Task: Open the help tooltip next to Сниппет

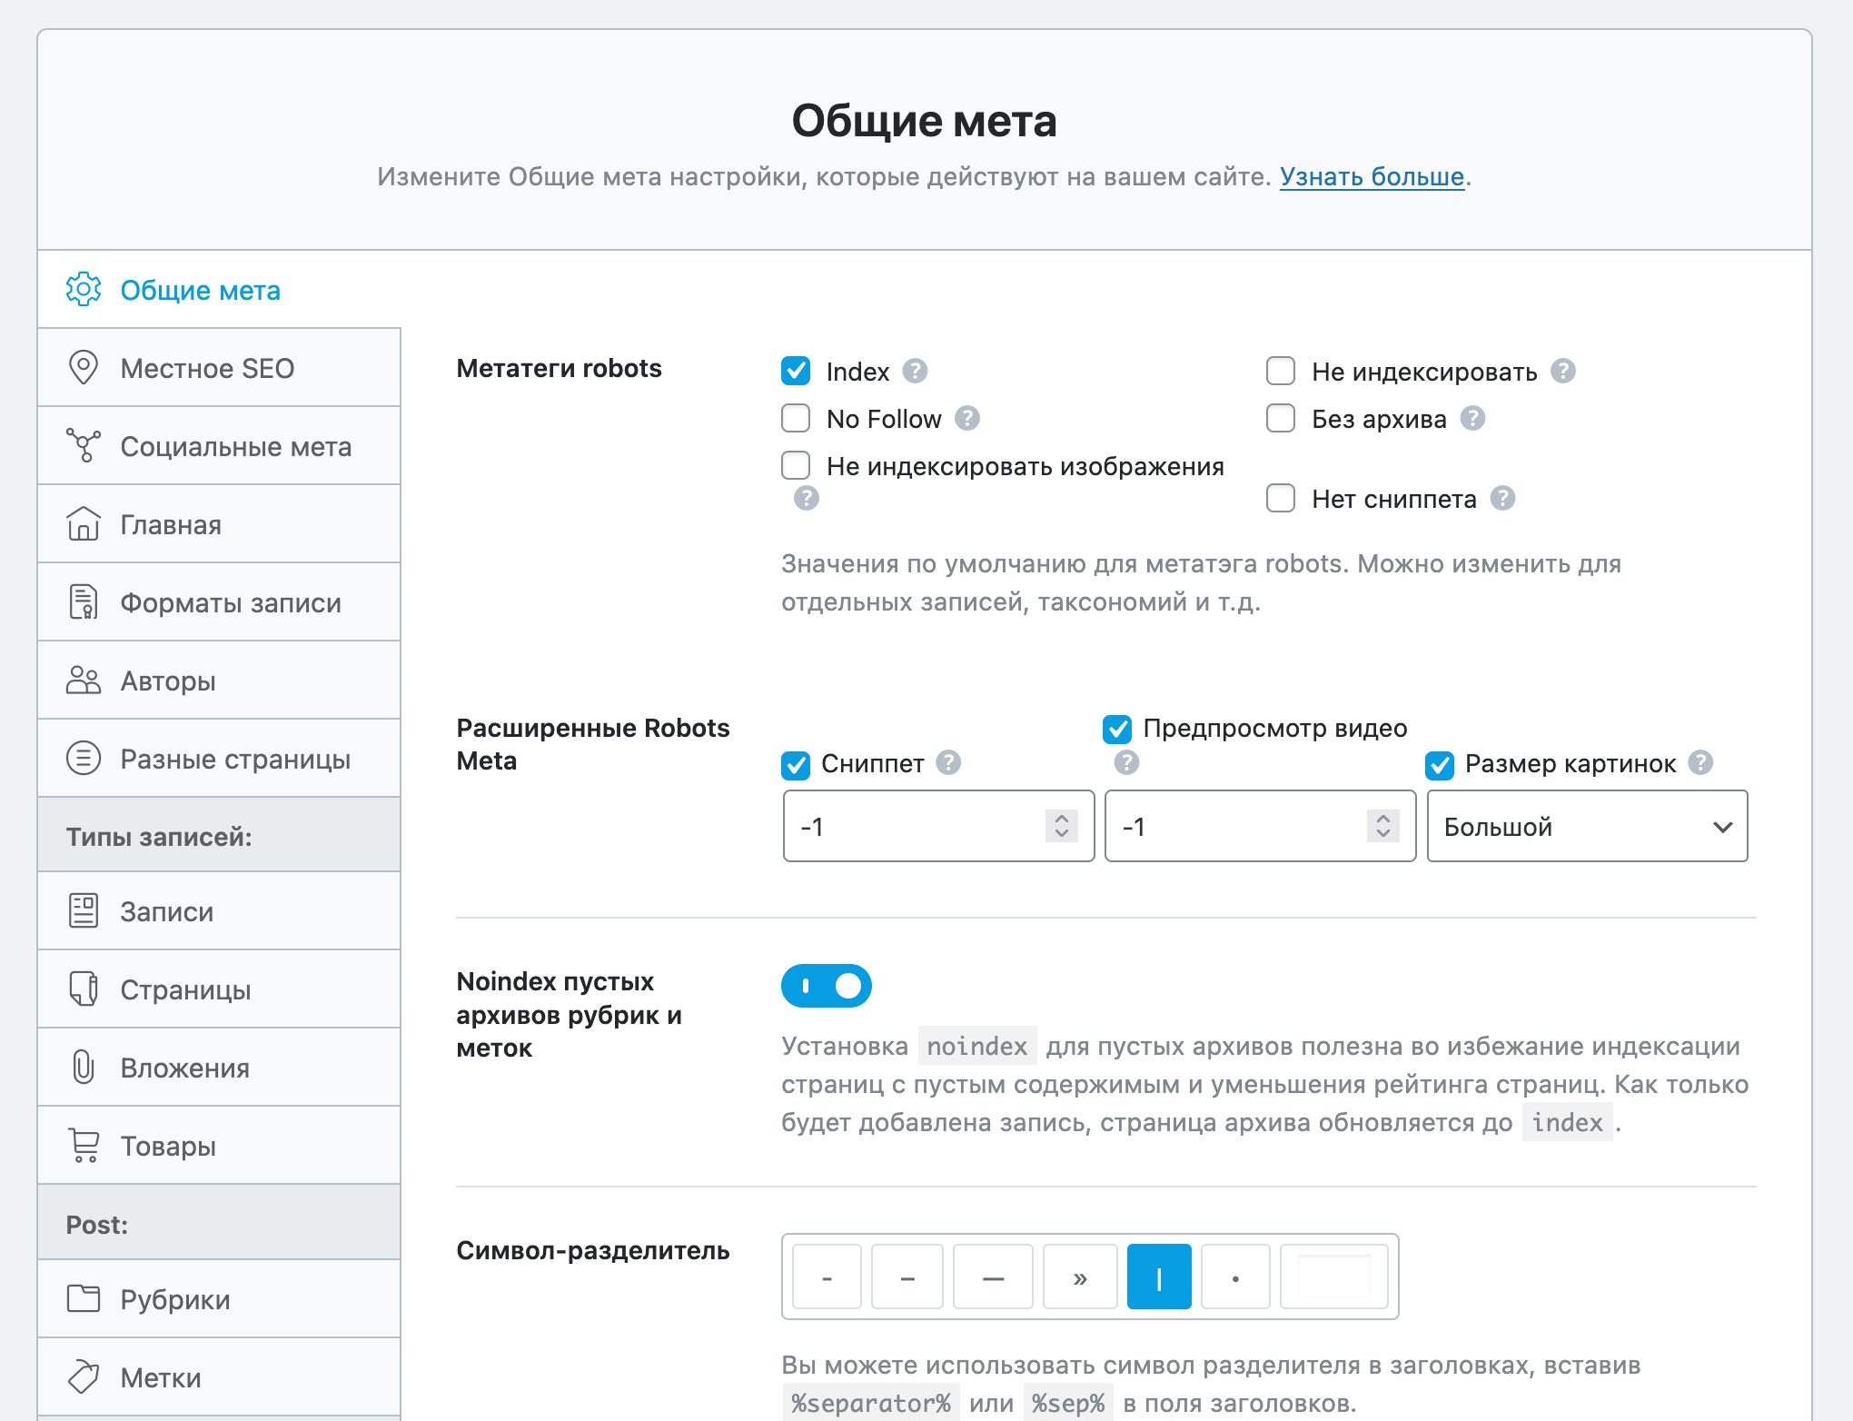Action: (x=948, y=763)
